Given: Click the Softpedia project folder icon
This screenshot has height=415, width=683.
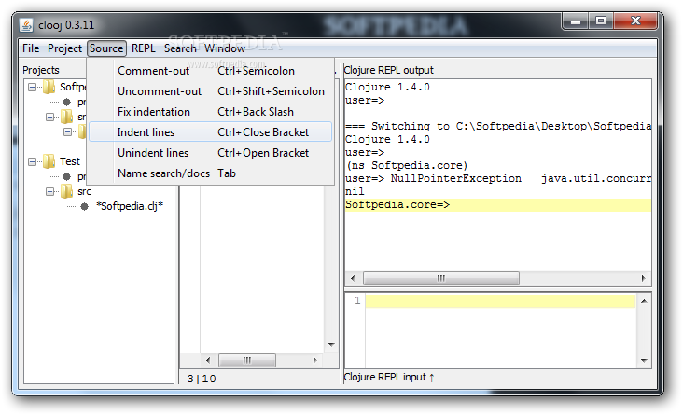Looking at the screenshot, I should (x=49, y=87).
